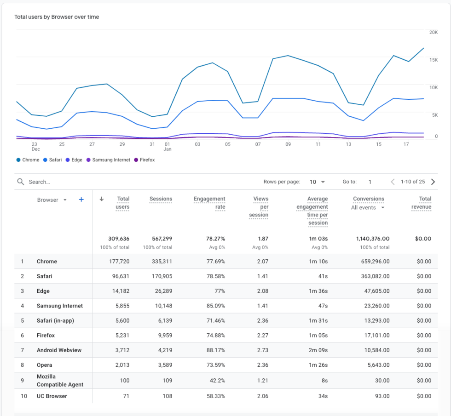Screen dimensions: 451x416
Task: Sort the table by Sessions column
Action: point(161,199)
